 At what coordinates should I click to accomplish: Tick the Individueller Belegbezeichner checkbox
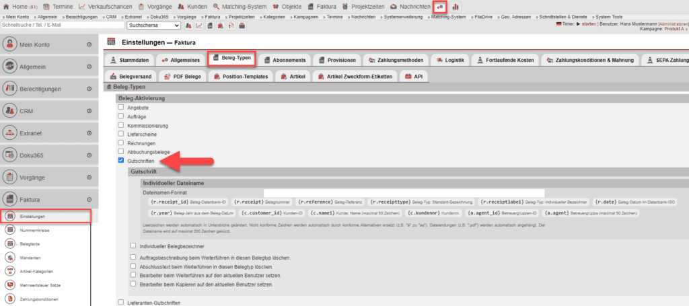click(133, 246)
